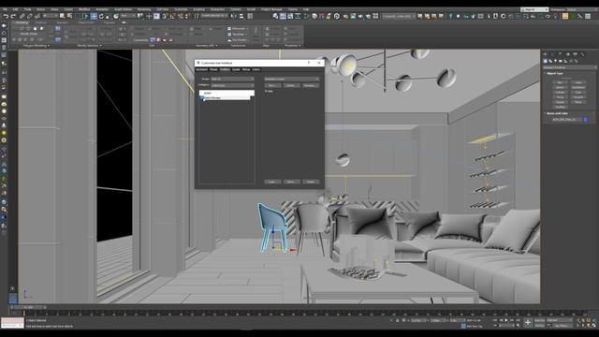Click the dialog's question-mark help button
The image size is (599, 337).
pyautogui.click(x=309, y=63)
